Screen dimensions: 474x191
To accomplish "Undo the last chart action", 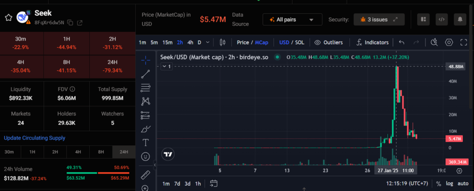I will 401,43.
